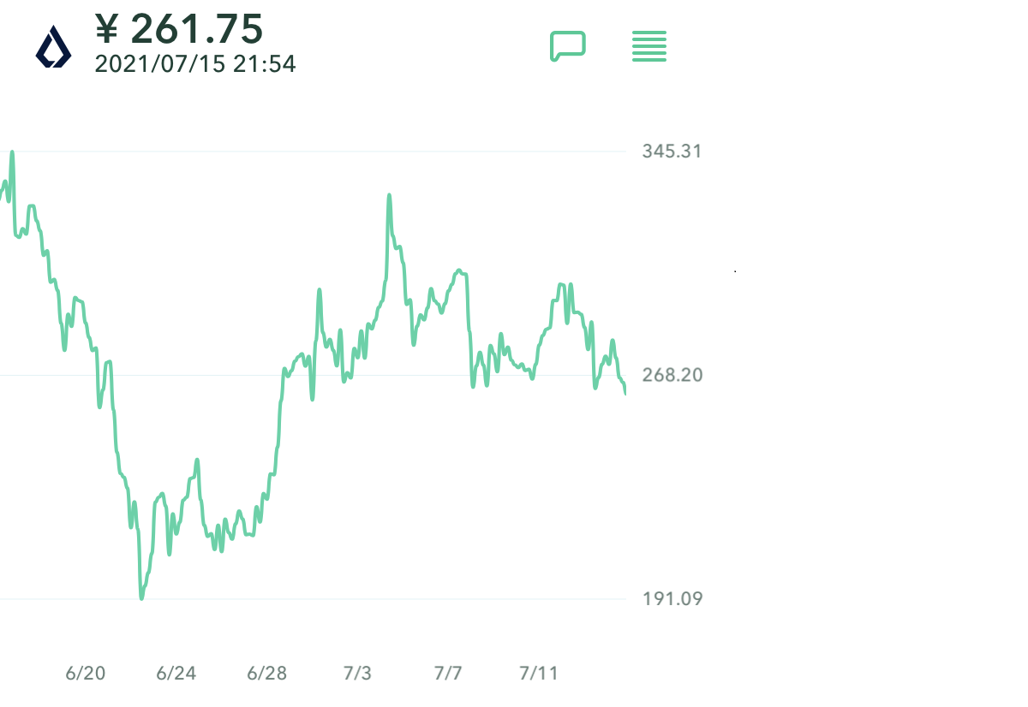This screenshot has width=1028, height=707.
Task: Click the 7/7 date label
Action: pos(448,674)
